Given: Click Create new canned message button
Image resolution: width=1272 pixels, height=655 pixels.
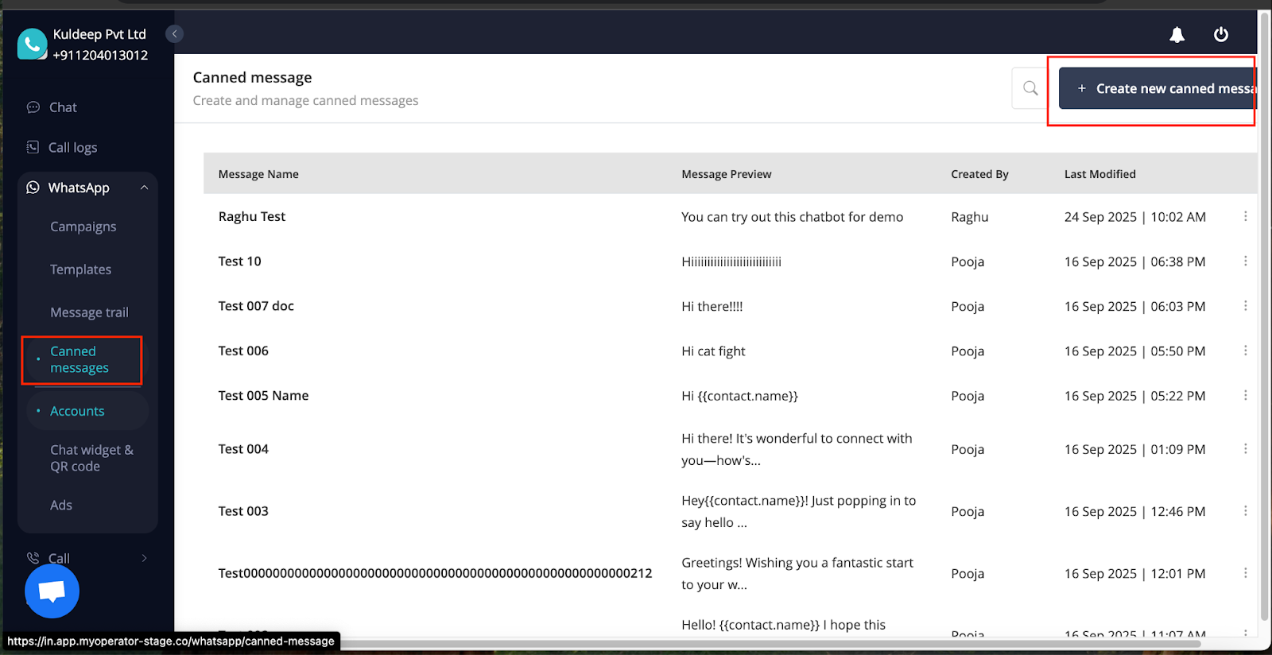Looking at the screenshot, I should tap(1158, 88).
